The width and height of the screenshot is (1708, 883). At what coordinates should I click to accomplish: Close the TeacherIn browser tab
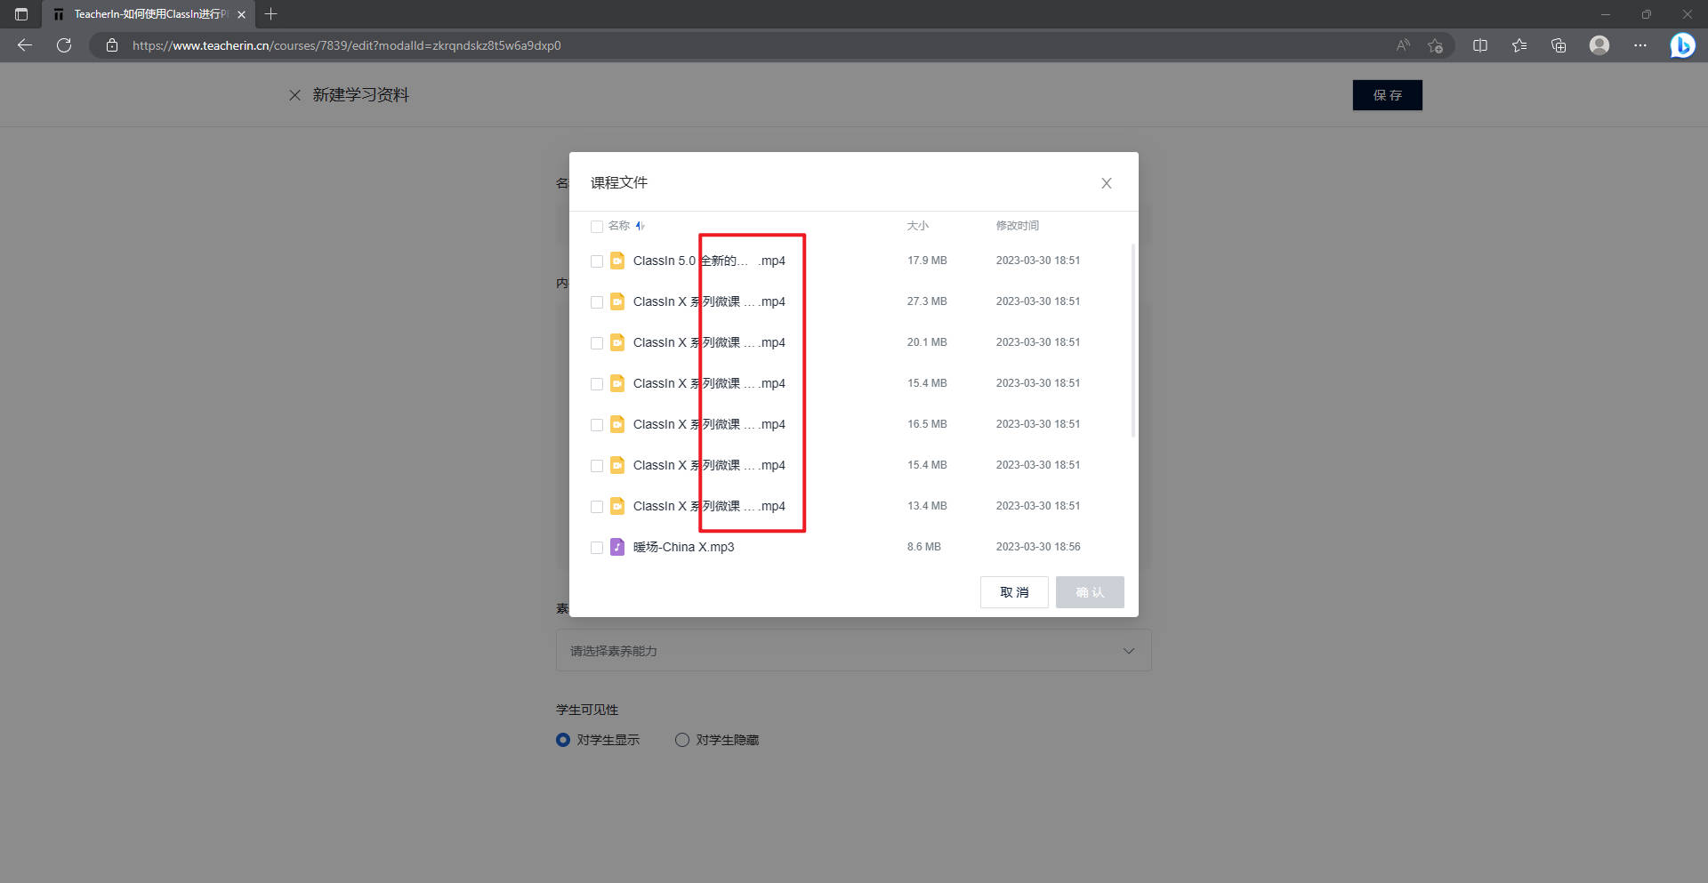coord(241,14)
